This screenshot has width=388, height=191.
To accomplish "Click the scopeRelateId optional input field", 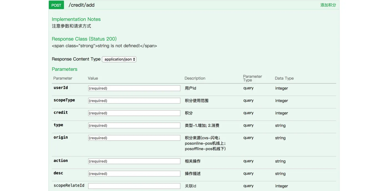I will (x=134, y=186).
